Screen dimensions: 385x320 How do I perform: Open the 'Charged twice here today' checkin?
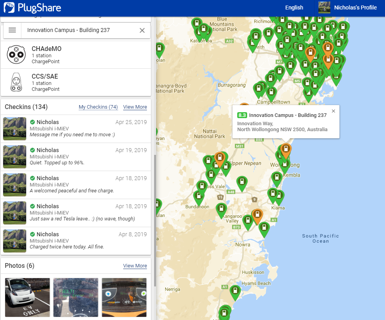click(x=76, y=241)
